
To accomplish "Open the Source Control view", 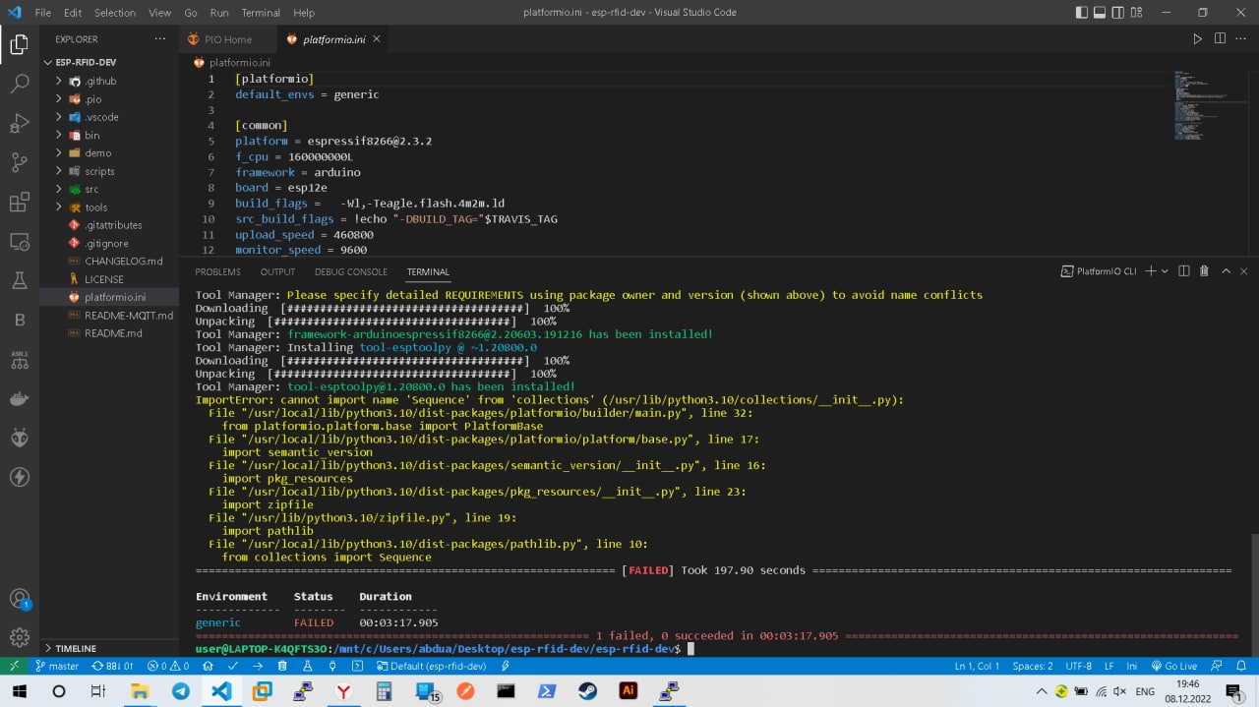I will pos(20,162).
